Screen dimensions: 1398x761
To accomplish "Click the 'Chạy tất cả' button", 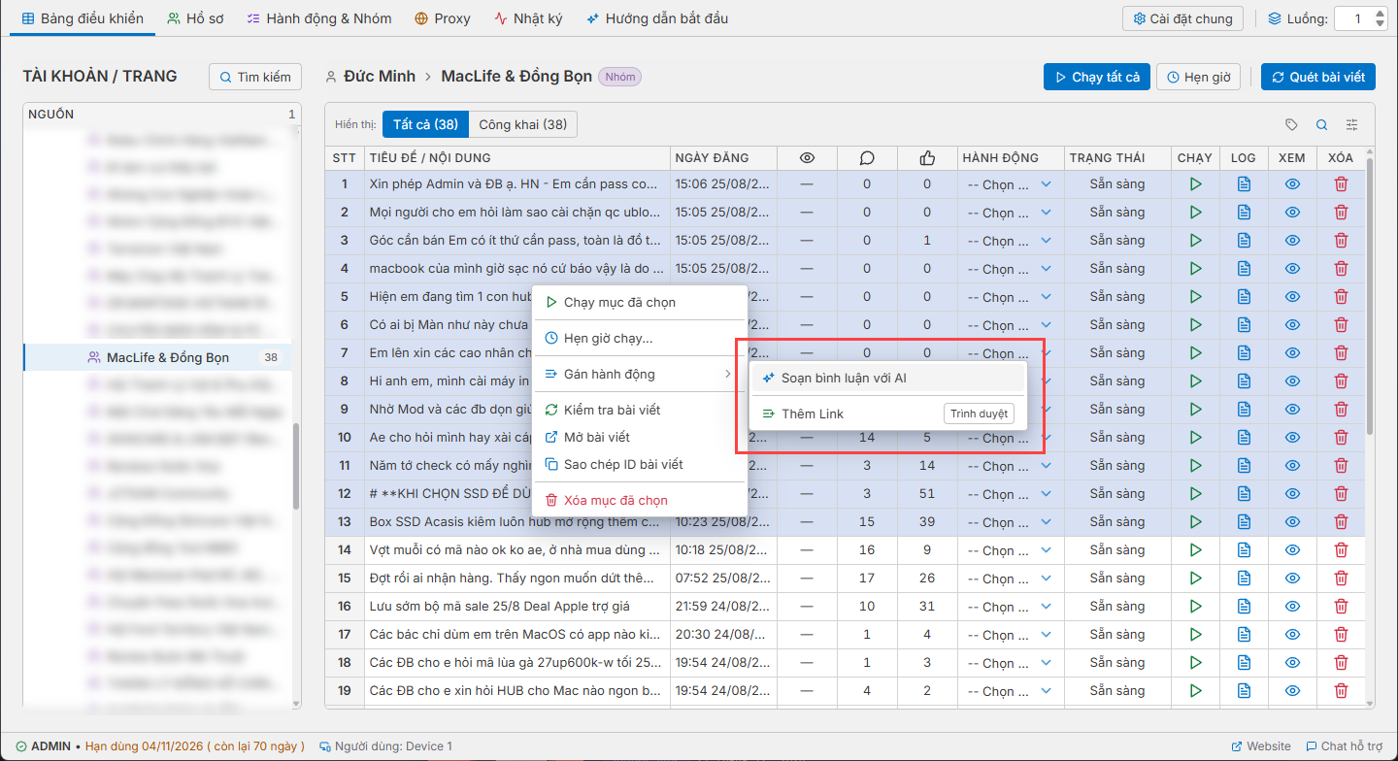I will [x=1096, y=77].
